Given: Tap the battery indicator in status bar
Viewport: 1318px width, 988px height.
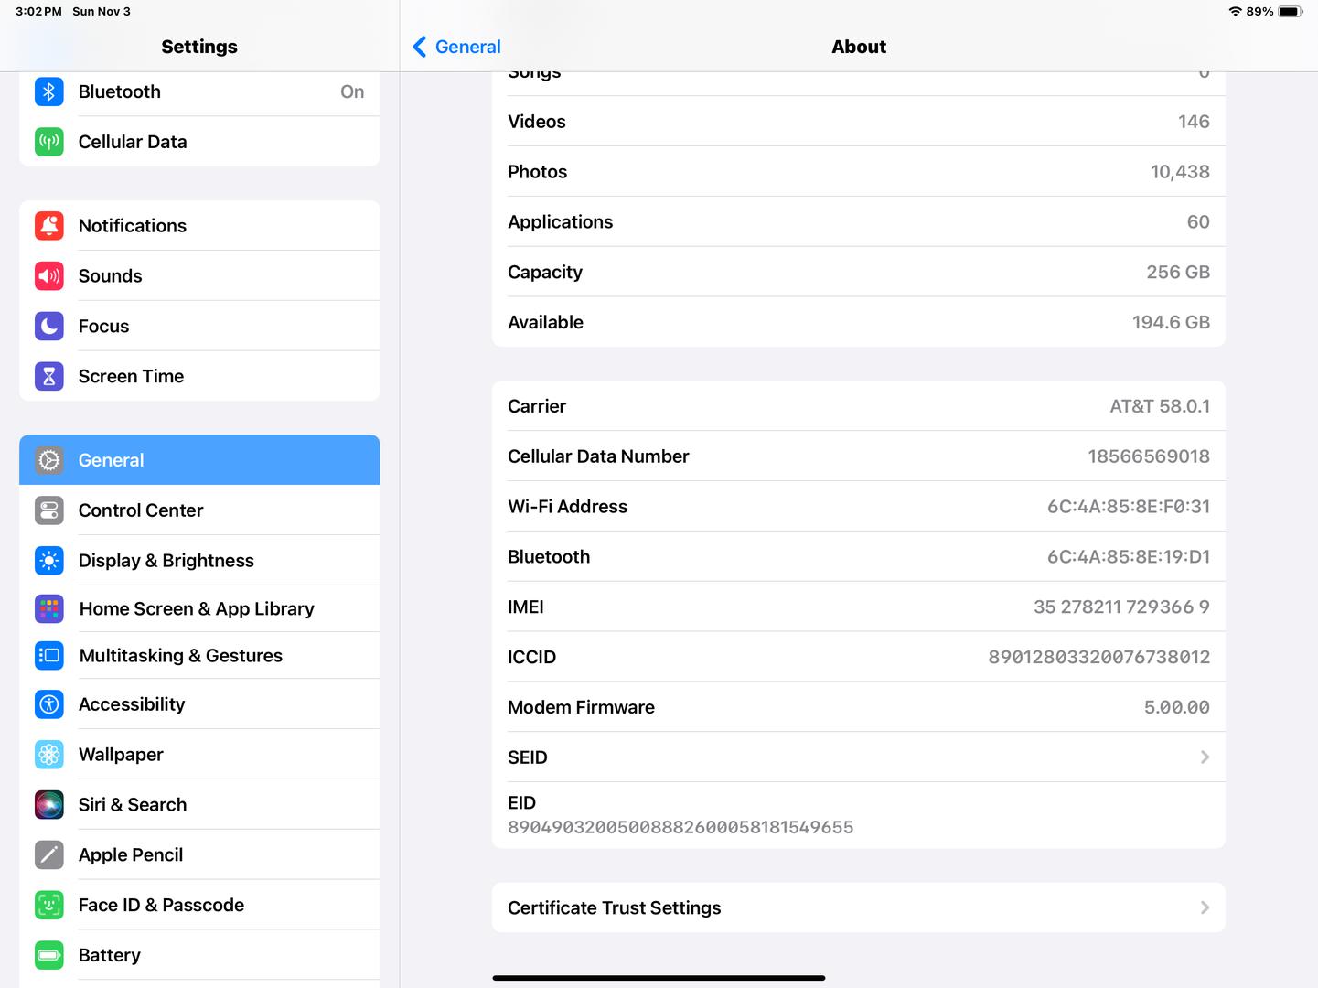Looking at the screenshot, I should (1289, 12).
